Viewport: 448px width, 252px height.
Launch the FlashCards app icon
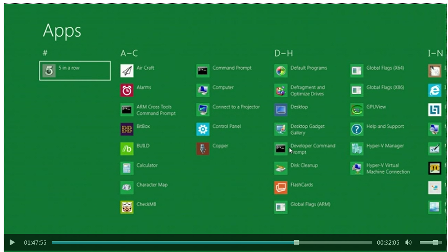(x=281, y=188)
